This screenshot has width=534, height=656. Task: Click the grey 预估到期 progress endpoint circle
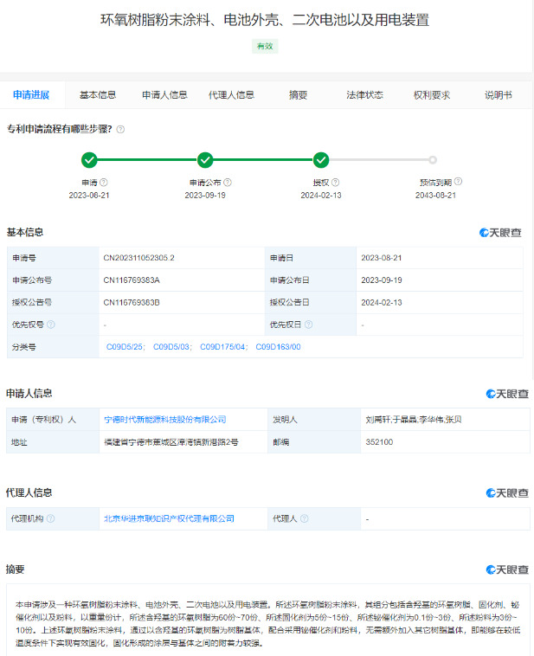[x=433, y=159]
